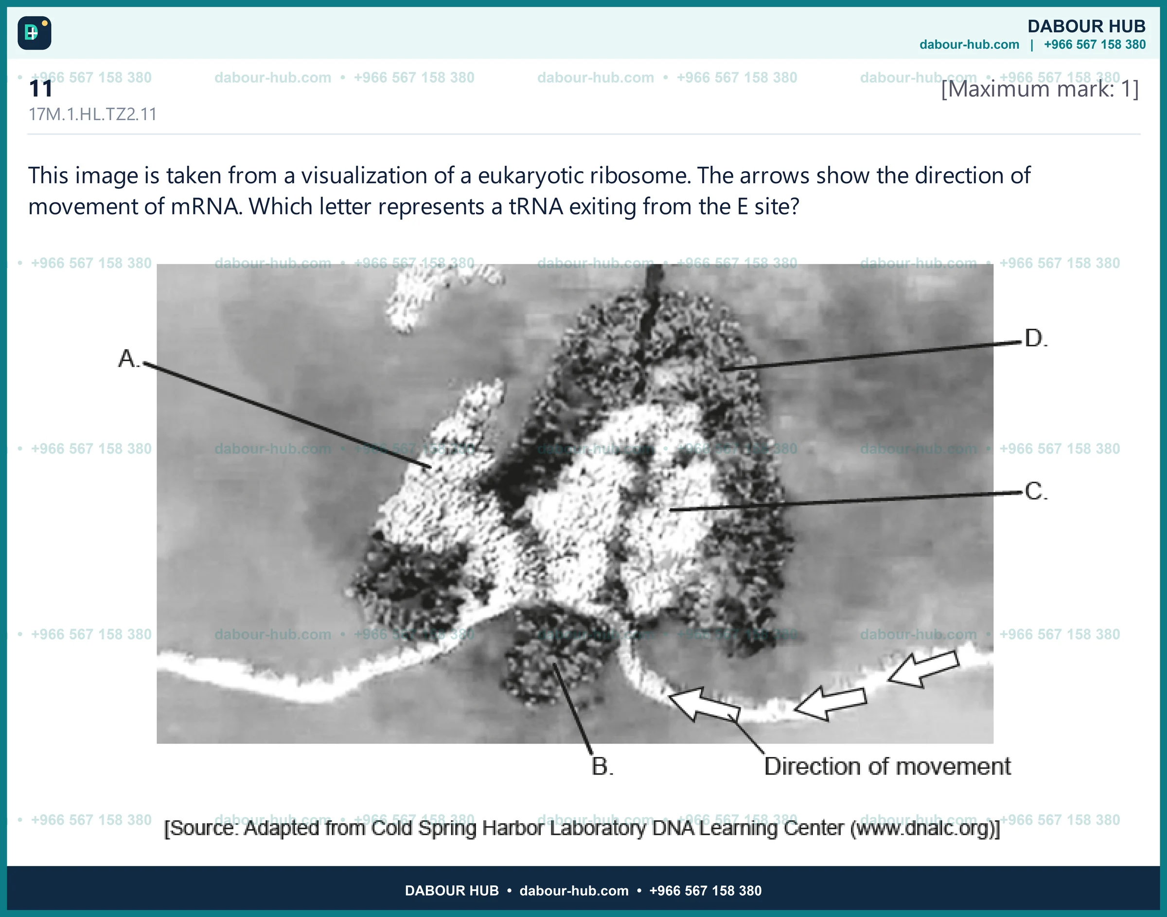Select answer label C.
Screen dimensions: 1167x917
1036,491
